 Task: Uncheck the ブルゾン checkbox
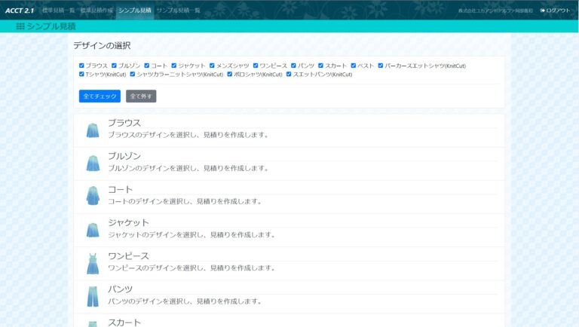click(x=114, y=66)
